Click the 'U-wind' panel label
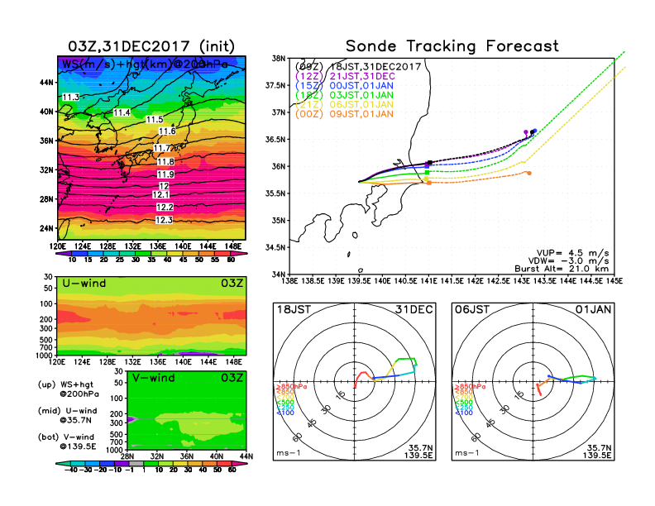Image resolution: width=655 pixels, height=506 pixels. click(84, 284)
